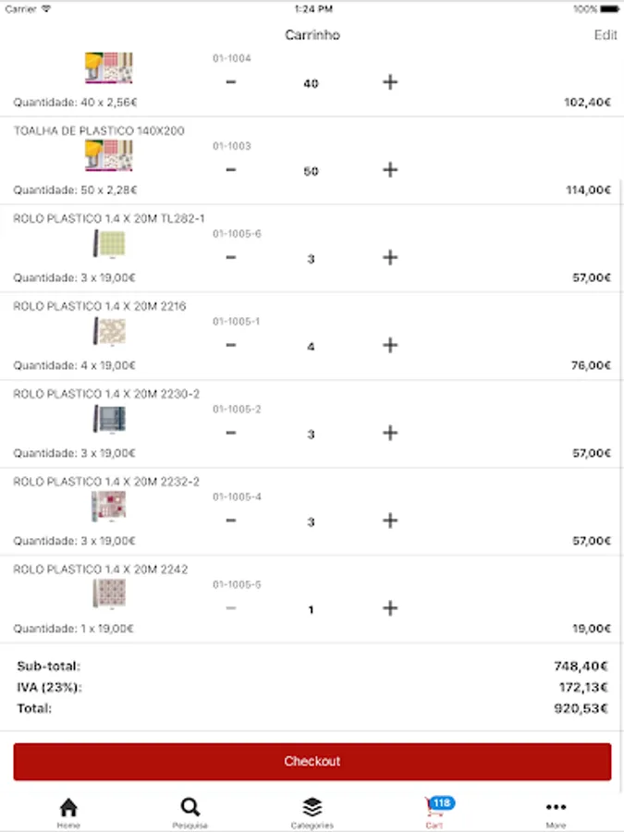The height and width of the screenshot is (832, 624).
Task: Tap Edit in the cart header
Action: click(x=606, y=35)
